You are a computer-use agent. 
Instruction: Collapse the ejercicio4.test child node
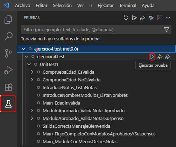pos(26,57)
